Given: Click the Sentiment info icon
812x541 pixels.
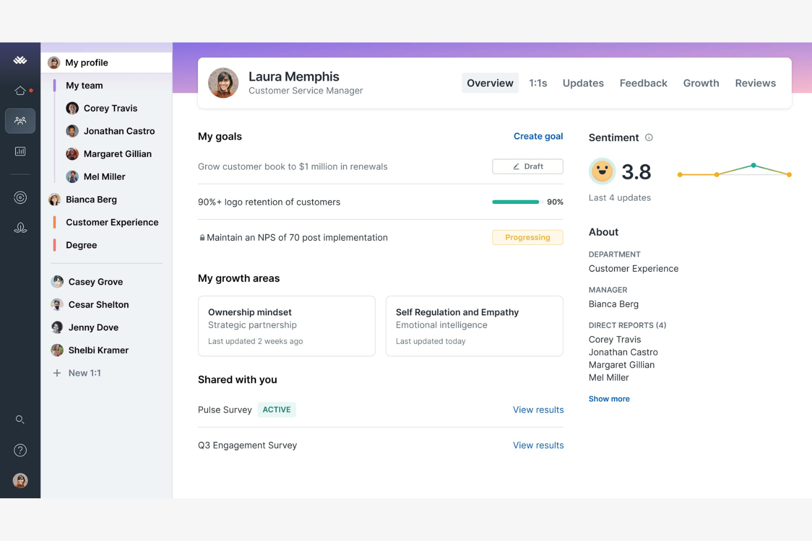Looking at the screenshot, I should (x=649, y=138).
